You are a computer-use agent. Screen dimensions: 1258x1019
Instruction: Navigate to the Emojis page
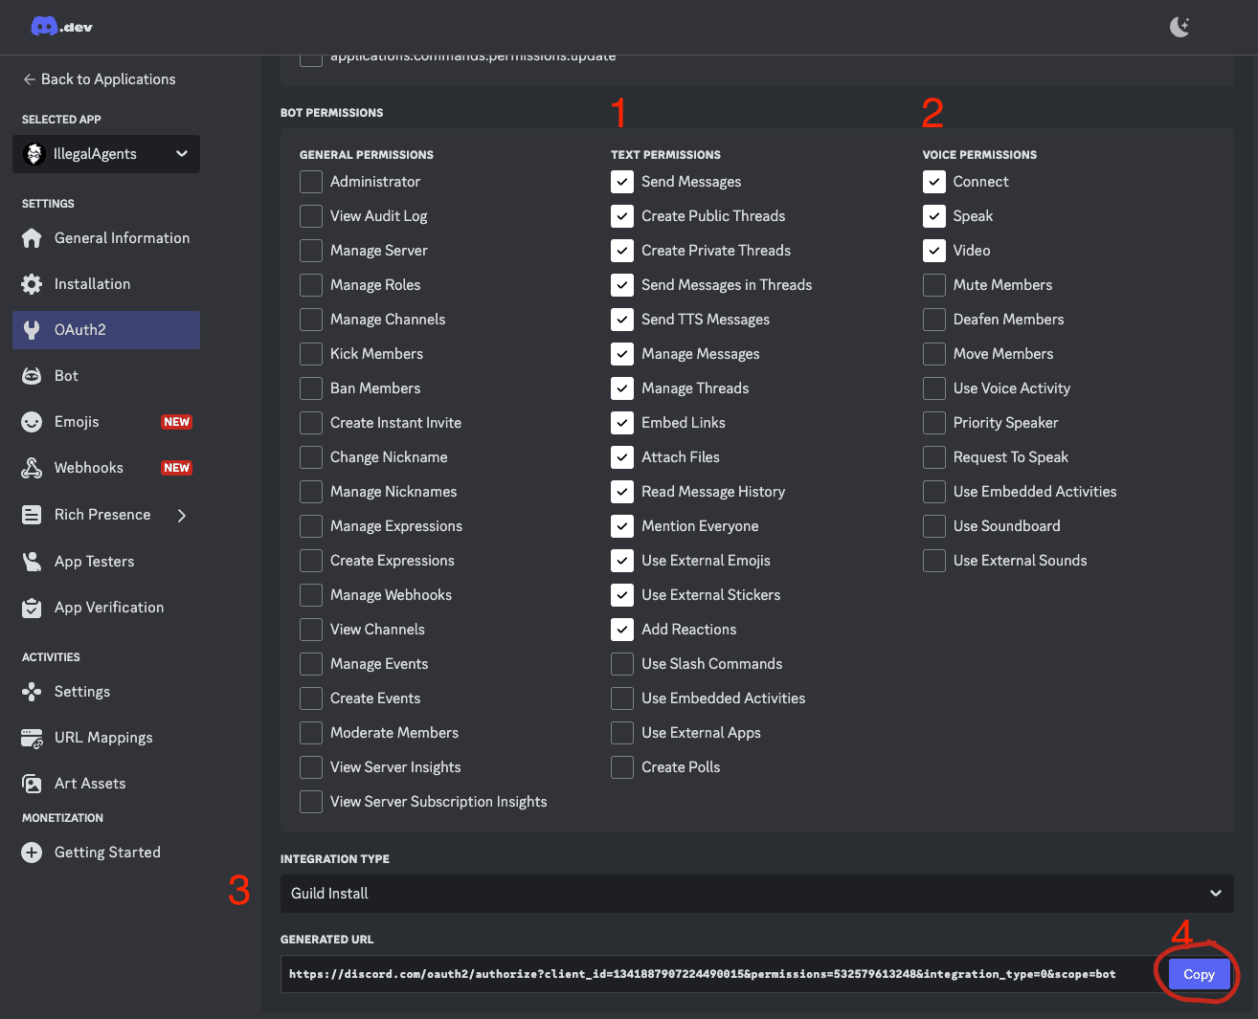106,422
